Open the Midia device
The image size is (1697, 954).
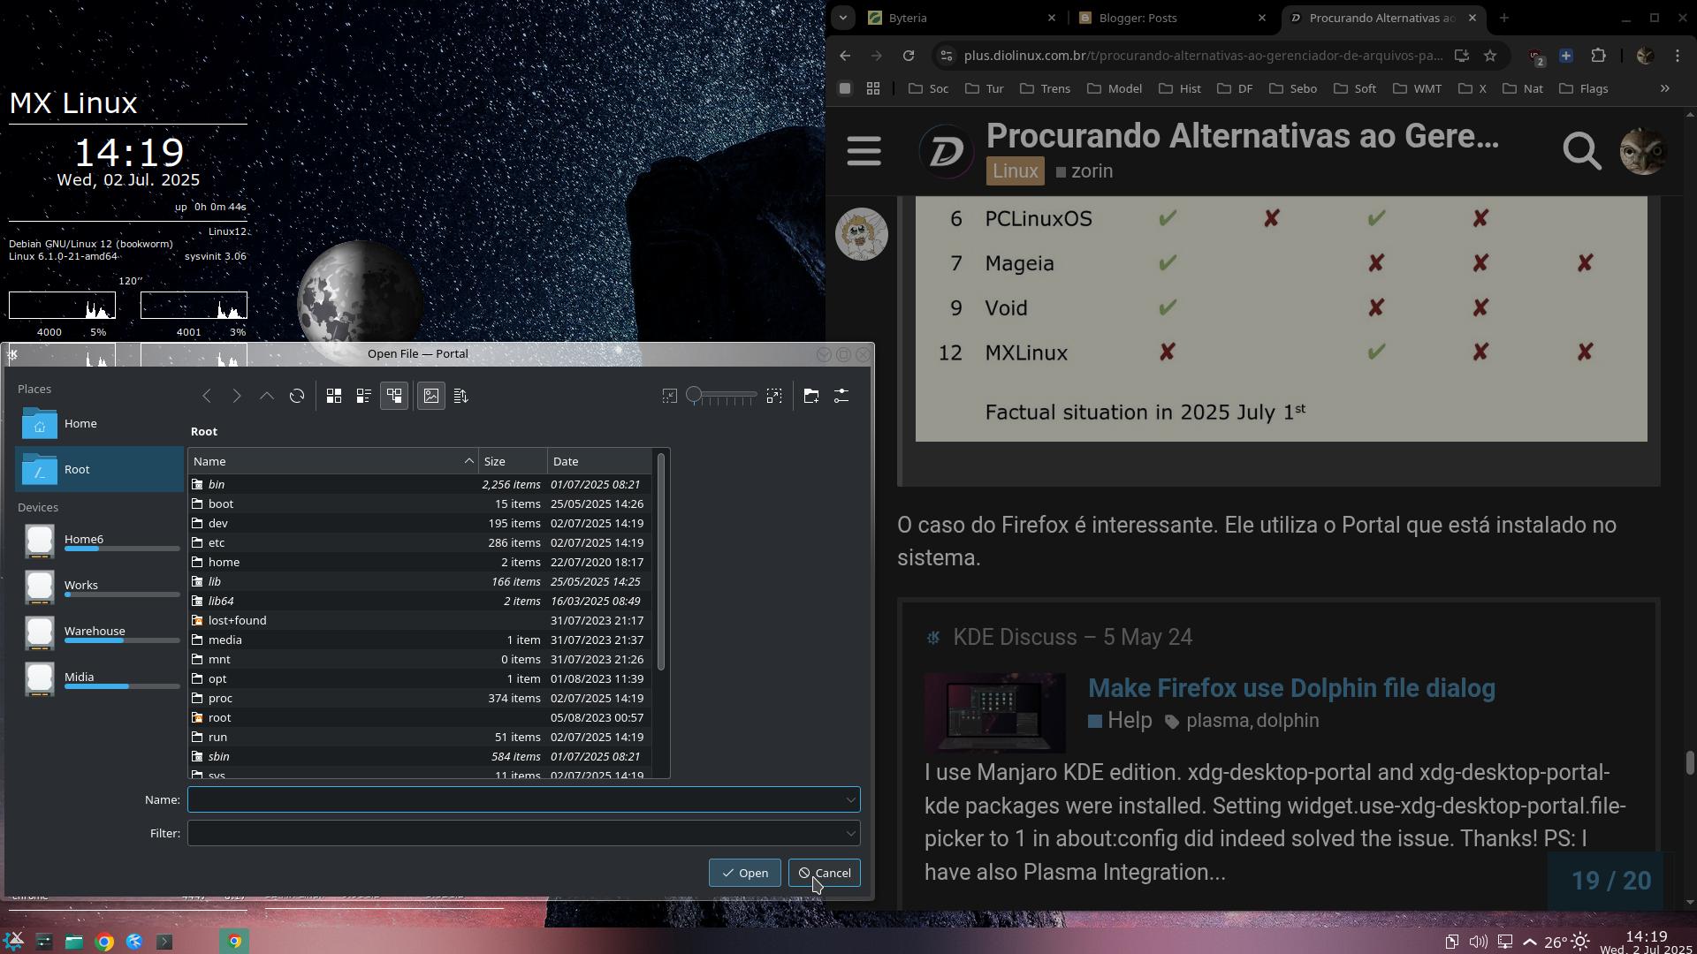coord(99,678)
